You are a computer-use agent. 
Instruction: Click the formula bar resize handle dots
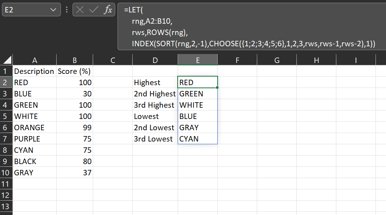(x=67, y=10)
